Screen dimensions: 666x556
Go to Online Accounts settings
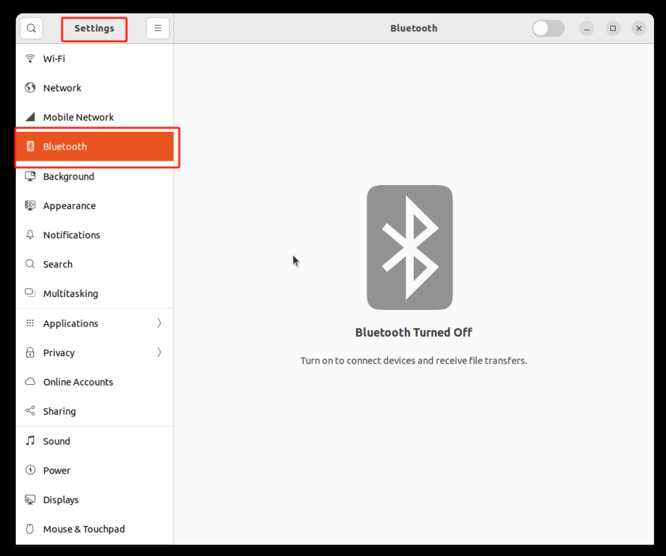[x=78, y=382]
